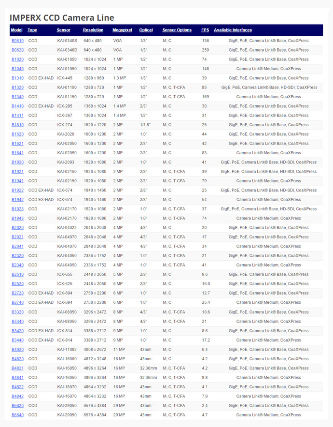The width and height of the screenshot is (333, 427).
Task: Open the B6640 model link
Action: [18, 415]
